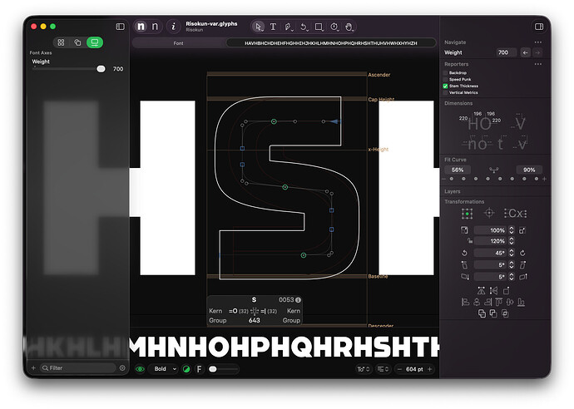The image size is (574, 409).
Task: Click minus zoom button beside 604 pt
Action: (x=399, y=369)
